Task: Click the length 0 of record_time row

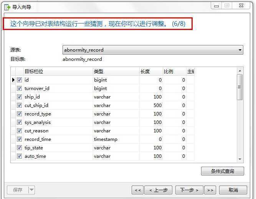Action: click(160, 139)
